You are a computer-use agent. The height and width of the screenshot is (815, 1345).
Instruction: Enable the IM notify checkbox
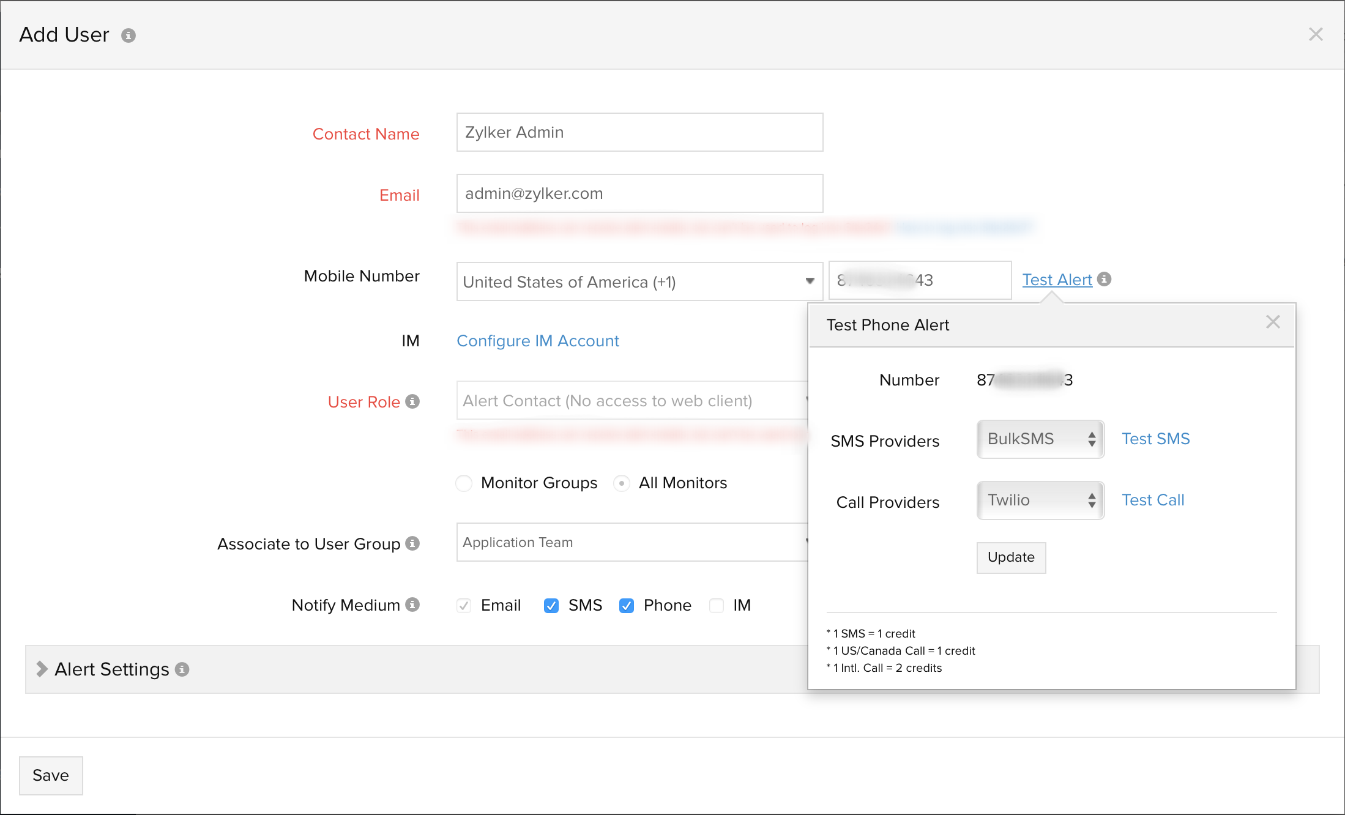click(x=716, y=605)
